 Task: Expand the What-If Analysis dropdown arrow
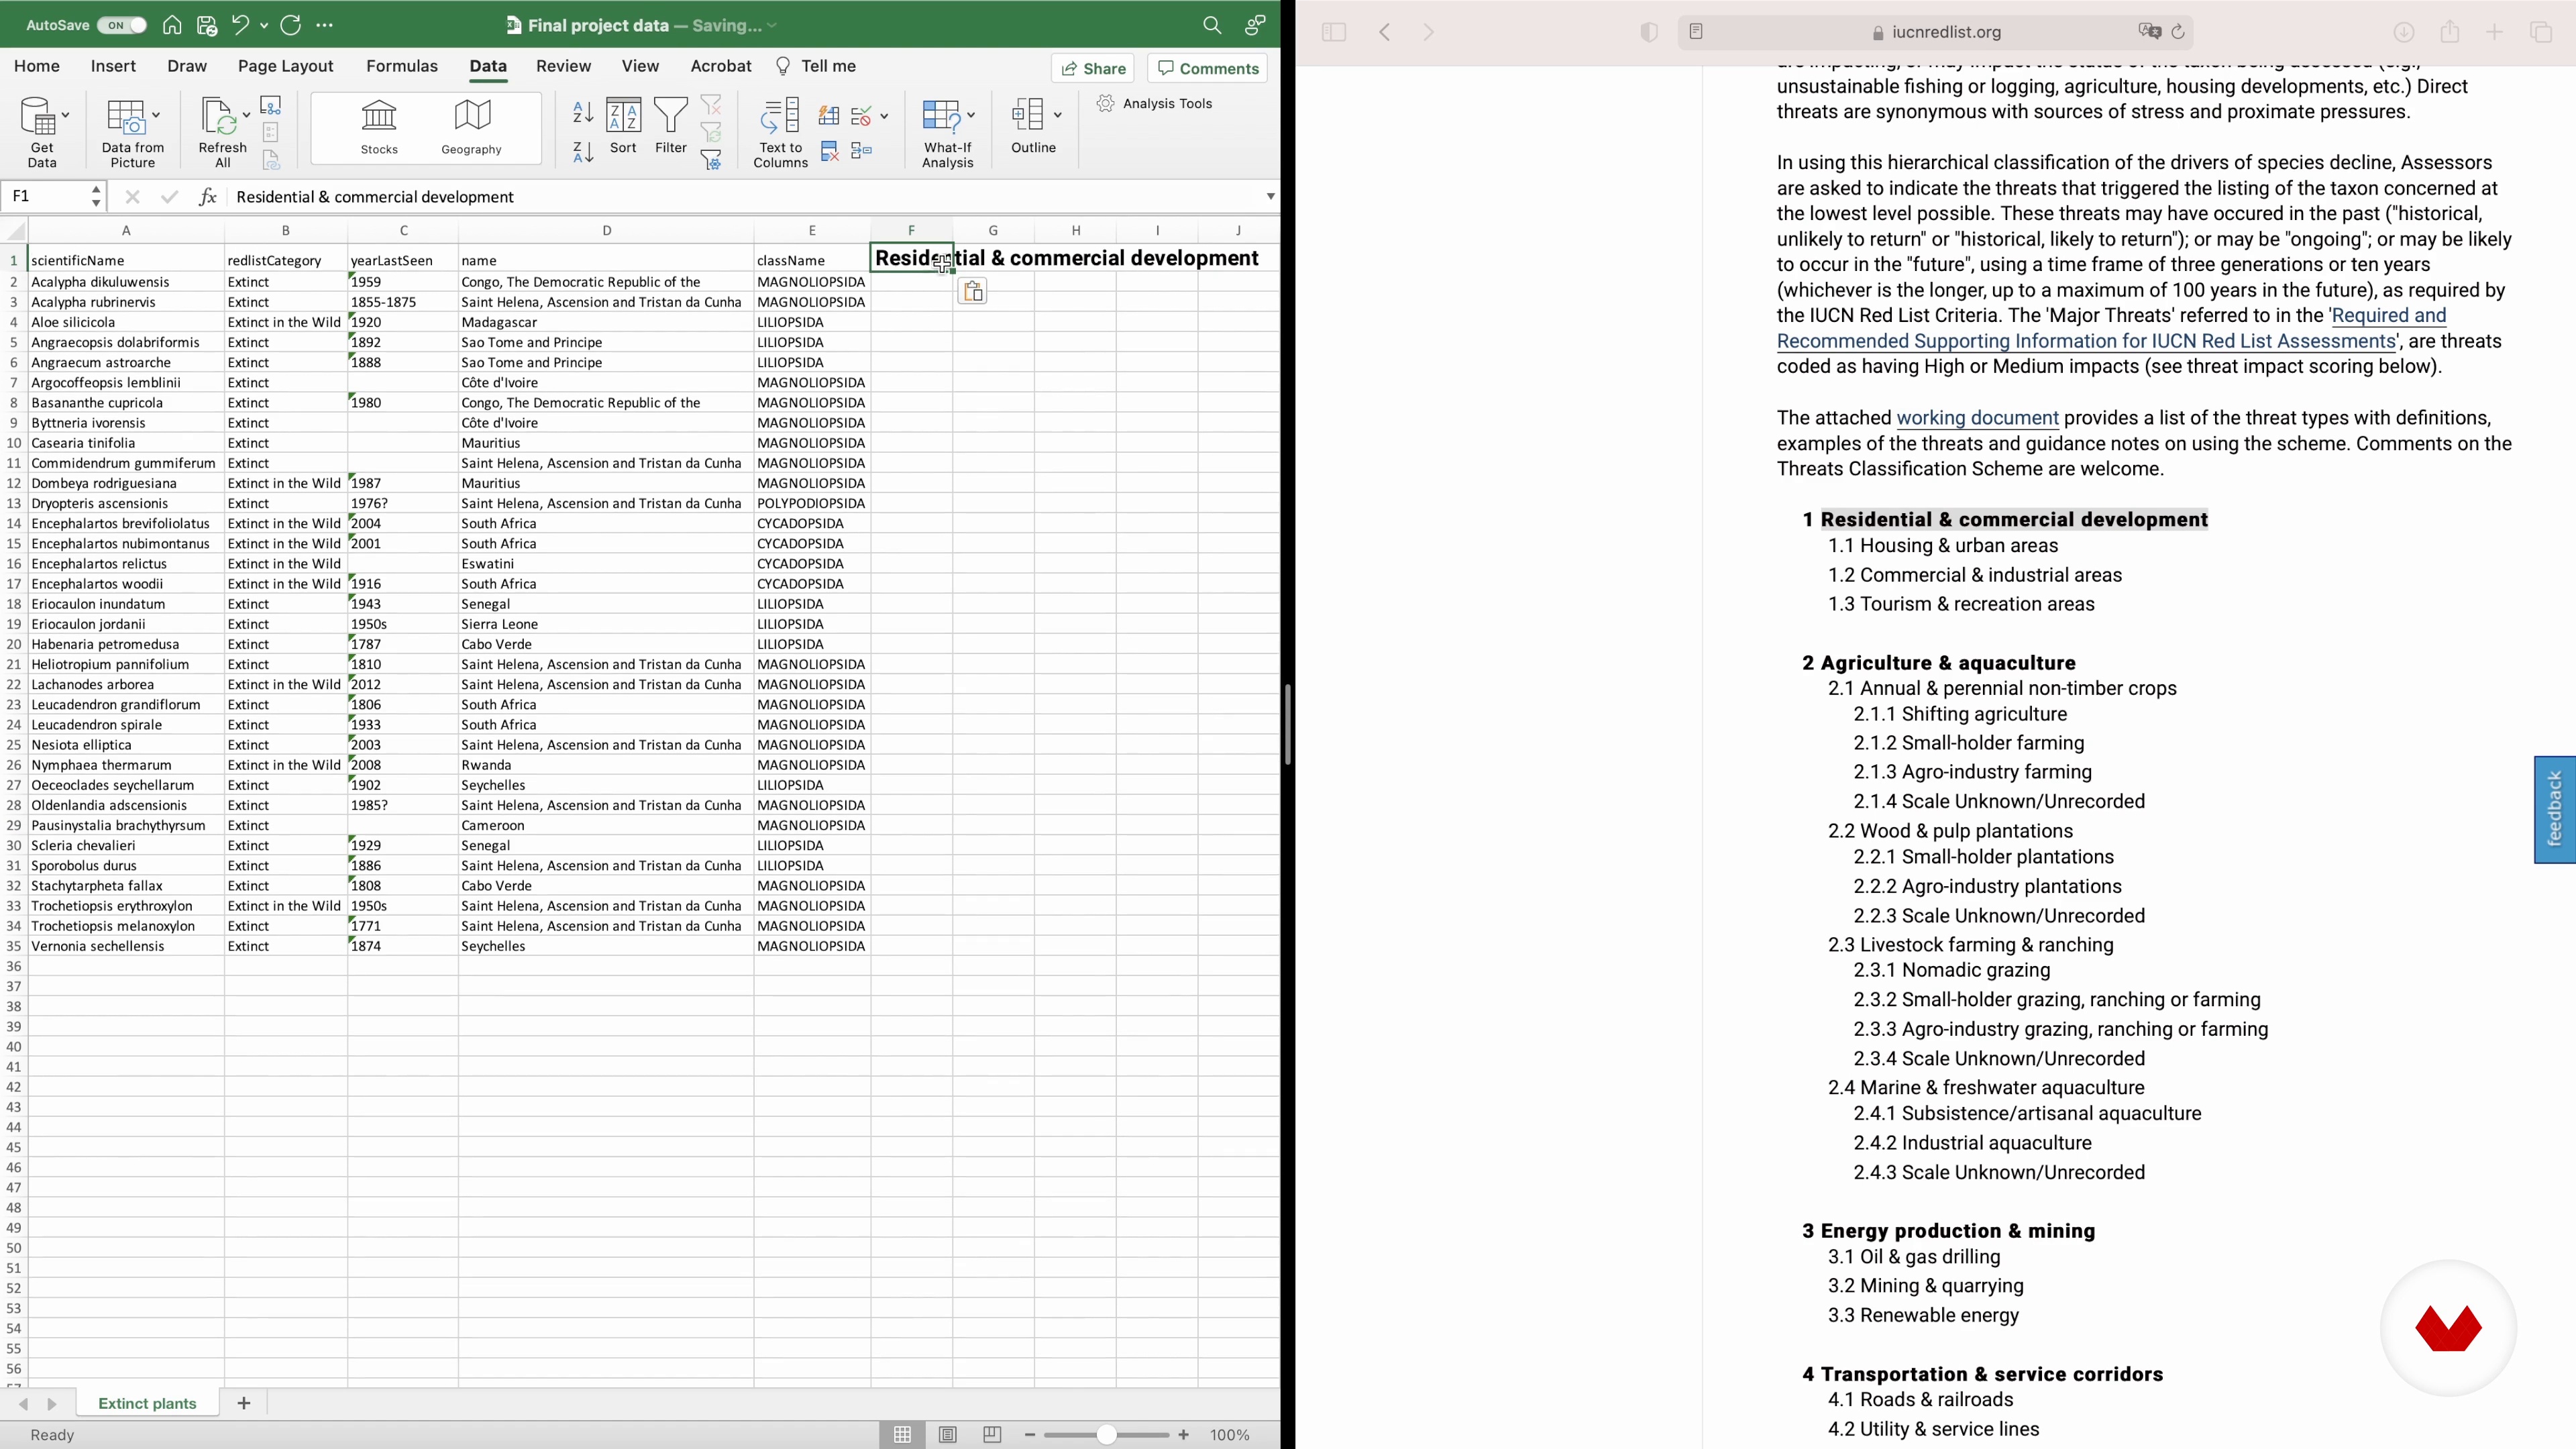[970, 115]
